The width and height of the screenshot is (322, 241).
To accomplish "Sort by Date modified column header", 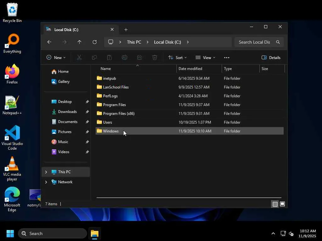I will pyautogui.click(x=190, y=68).
